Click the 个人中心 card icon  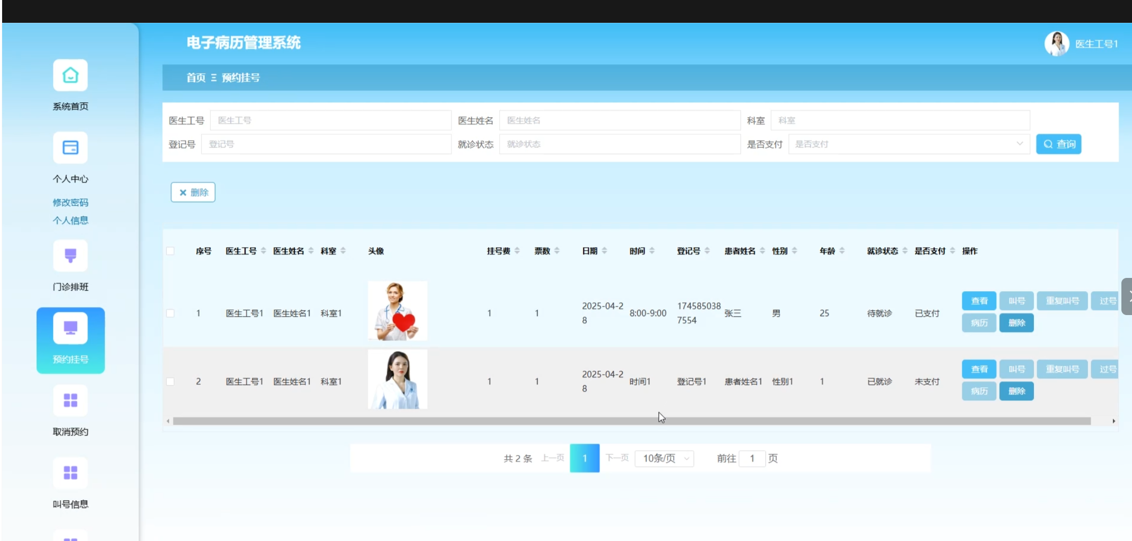(70, 147)
